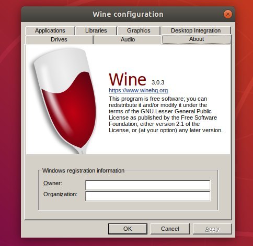Click the 3.0.3 version number
This screenshot has height=246, width=253.
tap(158, 82)
